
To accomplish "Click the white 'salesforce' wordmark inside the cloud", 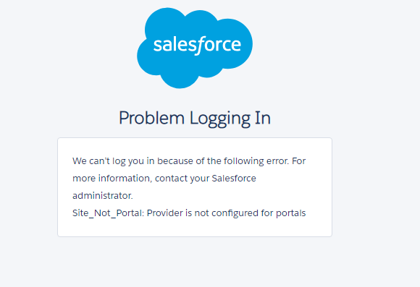I will click(x=197, y=46).
